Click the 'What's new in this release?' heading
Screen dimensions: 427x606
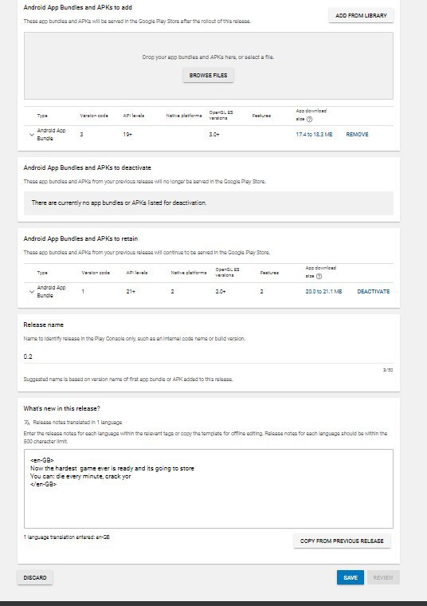[62, 408]
